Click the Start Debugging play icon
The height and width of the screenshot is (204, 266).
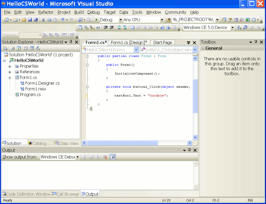[97, 20]
